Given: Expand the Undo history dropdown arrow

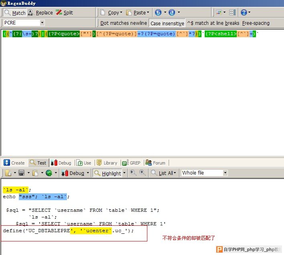Looking at the screenshot, I should point(165,12).
